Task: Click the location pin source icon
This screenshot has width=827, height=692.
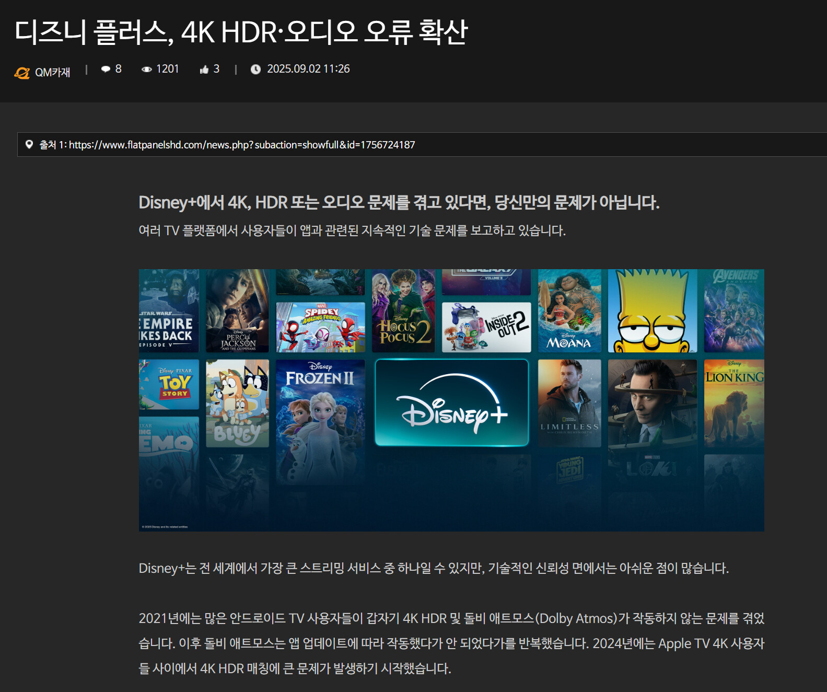Action: point(29,144)
